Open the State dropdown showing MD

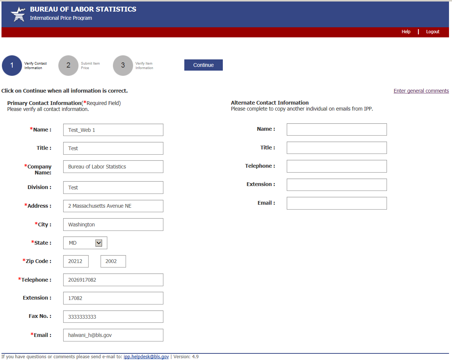pos(85,243)
